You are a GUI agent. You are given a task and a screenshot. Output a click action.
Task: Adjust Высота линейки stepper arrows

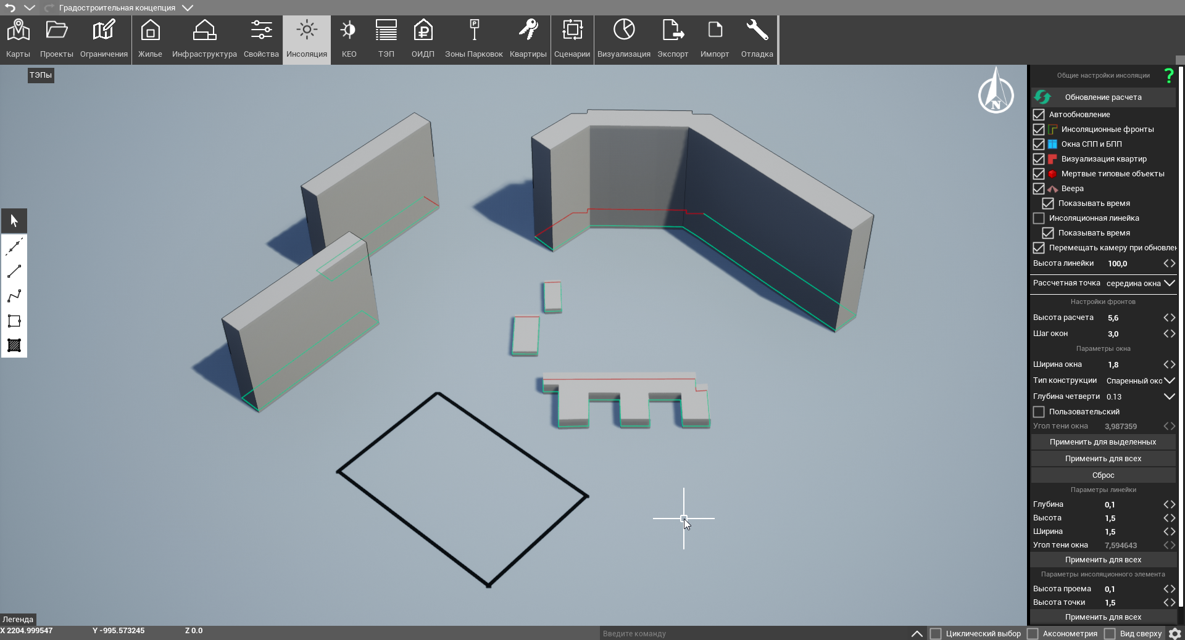[1169, 263]
